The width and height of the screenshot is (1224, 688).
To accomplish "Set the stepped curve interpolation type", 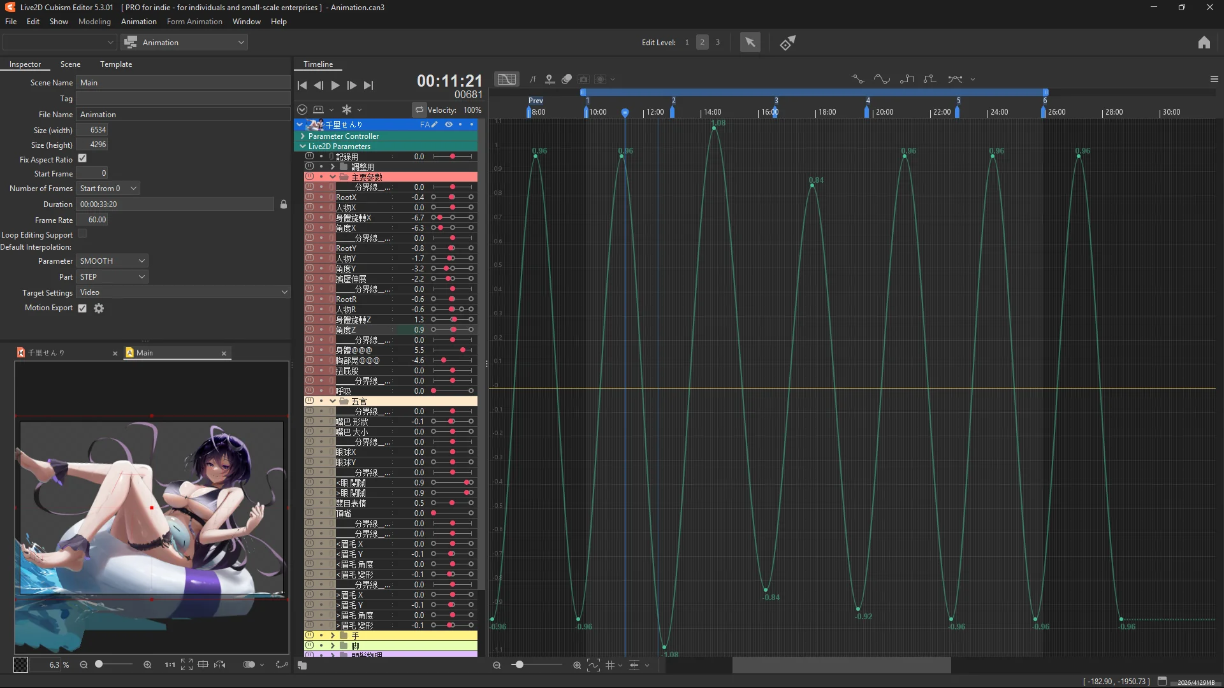I will click(907, 79).
